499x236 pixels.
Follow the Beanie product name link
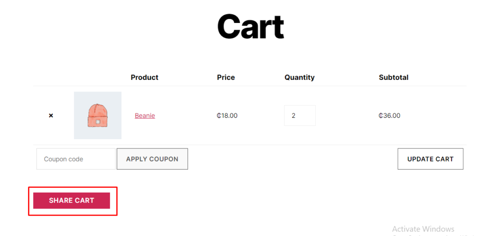[145, 116]
